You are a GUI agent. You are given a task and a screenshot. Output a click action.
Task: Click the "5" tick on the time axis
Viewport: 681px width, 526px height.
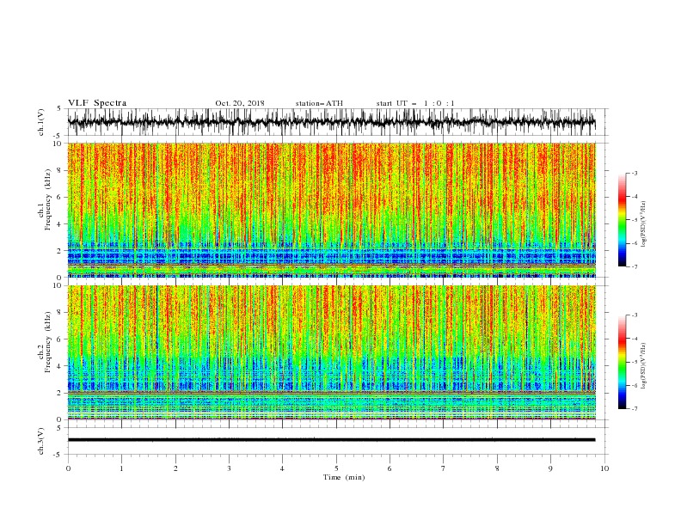point(336,468)
